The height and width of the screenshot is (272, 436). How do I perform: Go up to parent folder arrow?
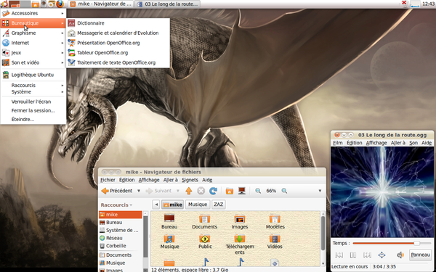pyautogui.click(x=189, y=191)
